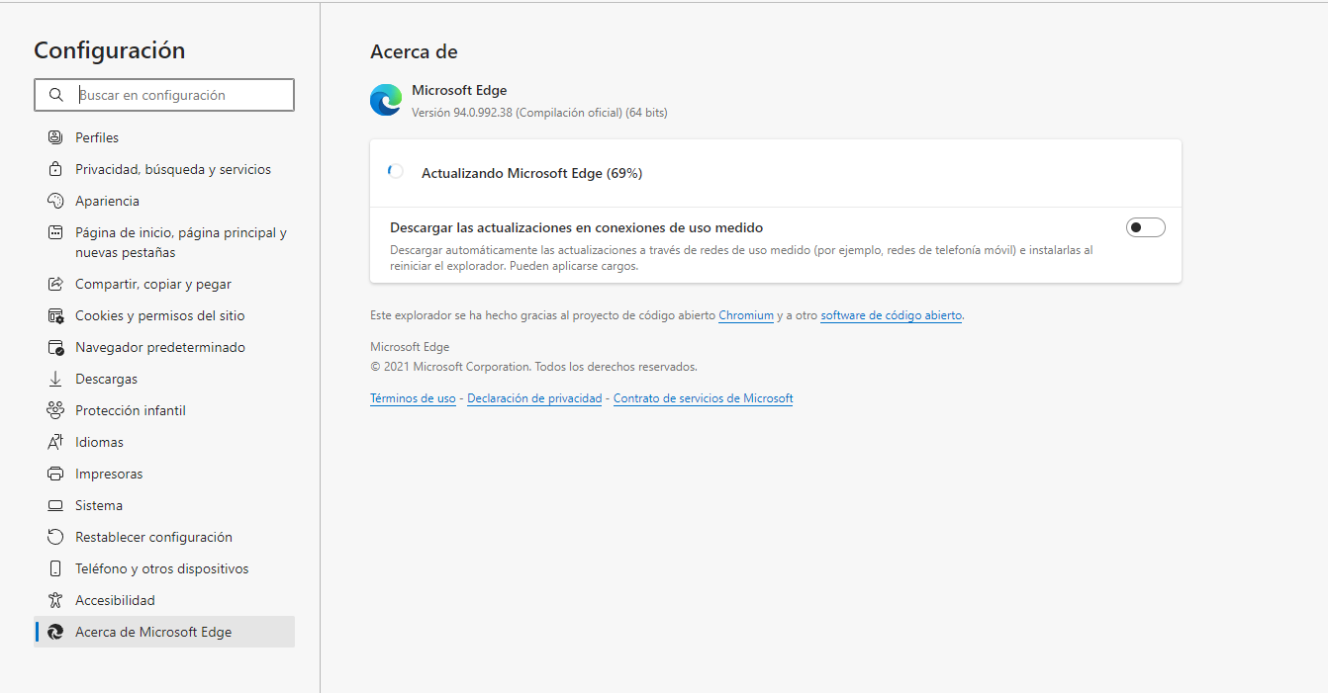
Task: Open the Declaración de privacidad page
Action: click(534, 397)
